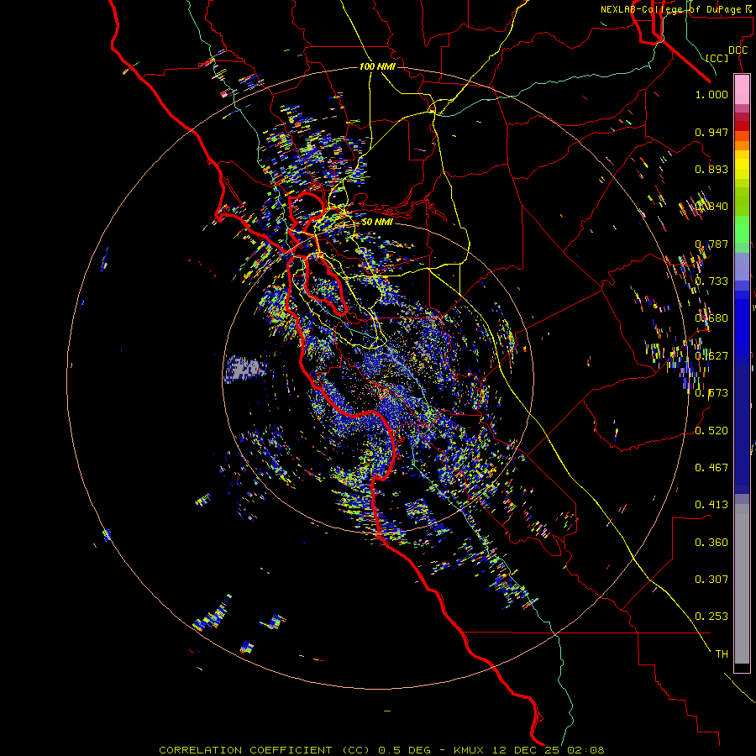Select the 0.467 legend value
This screenshot has width=756, height=756.
click(x=711, y=467)
